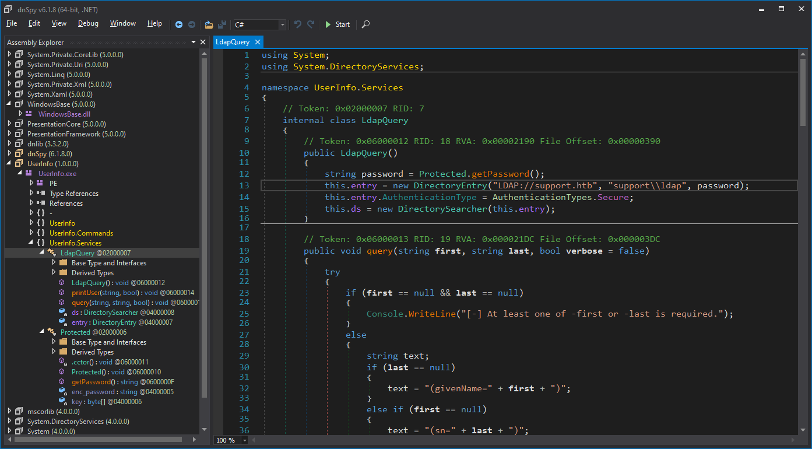Open the View menu
The height and width of the screenshot is (449, 812).
coord(59,24)
